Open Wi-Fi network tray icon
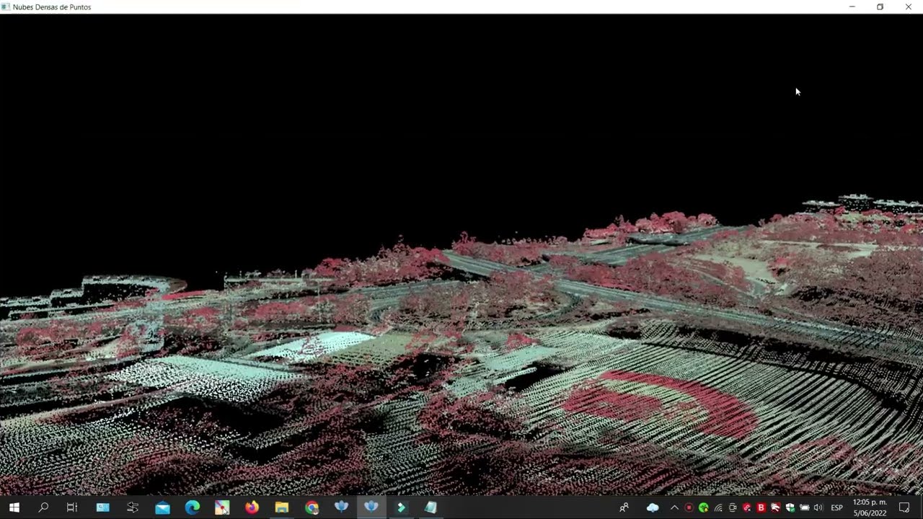The image size is (923, 519). pyautogui.click(x=718, y=507)
